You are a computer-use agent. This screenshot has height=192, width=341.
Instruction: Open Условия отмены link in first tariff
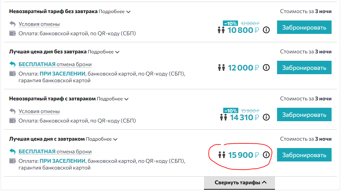point(39,24)
